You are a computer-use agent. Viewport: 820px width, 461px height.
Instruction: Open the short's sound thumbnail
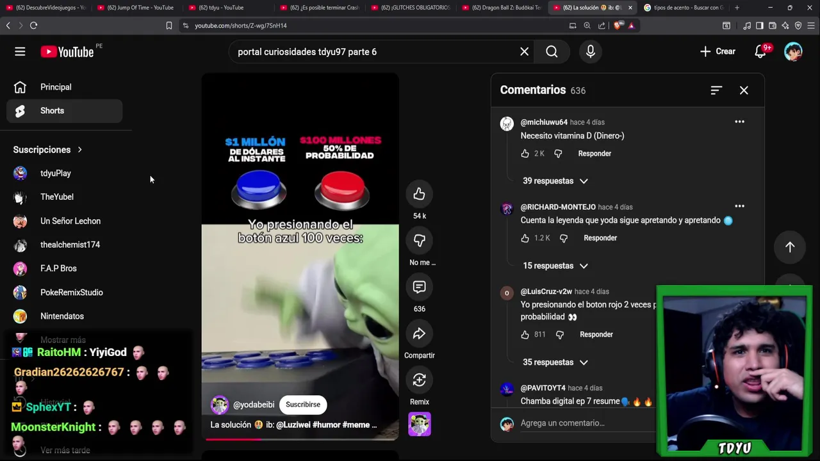(x=420, y=424)
